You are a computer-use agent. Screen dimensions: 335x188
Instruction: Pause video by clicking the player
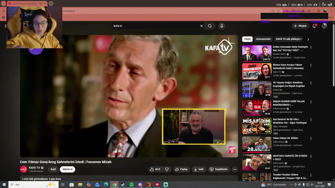tap(129, 96)
